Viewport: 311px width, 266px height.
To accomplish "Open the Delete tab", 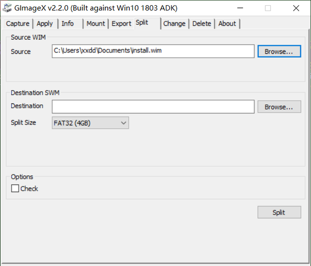I will coord(202,24).
